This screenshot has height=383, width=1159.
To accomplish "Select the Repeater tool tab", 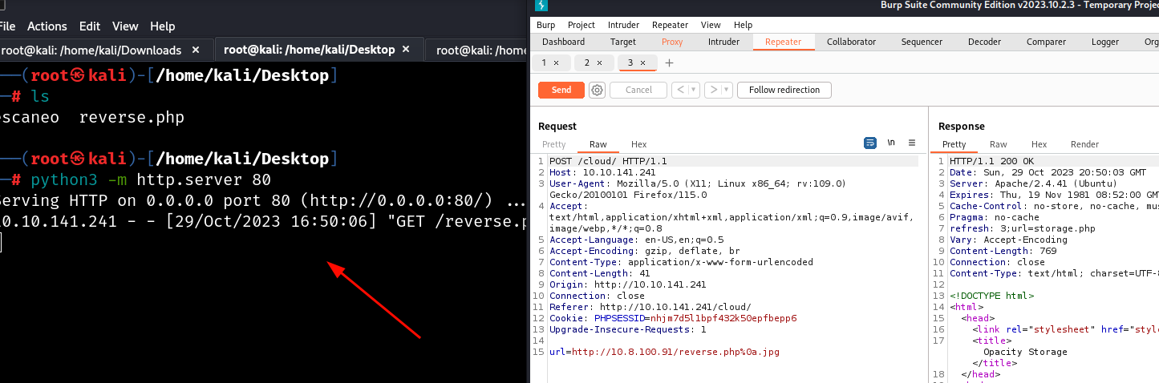I will pyautogui.click(x=783, y=42).
